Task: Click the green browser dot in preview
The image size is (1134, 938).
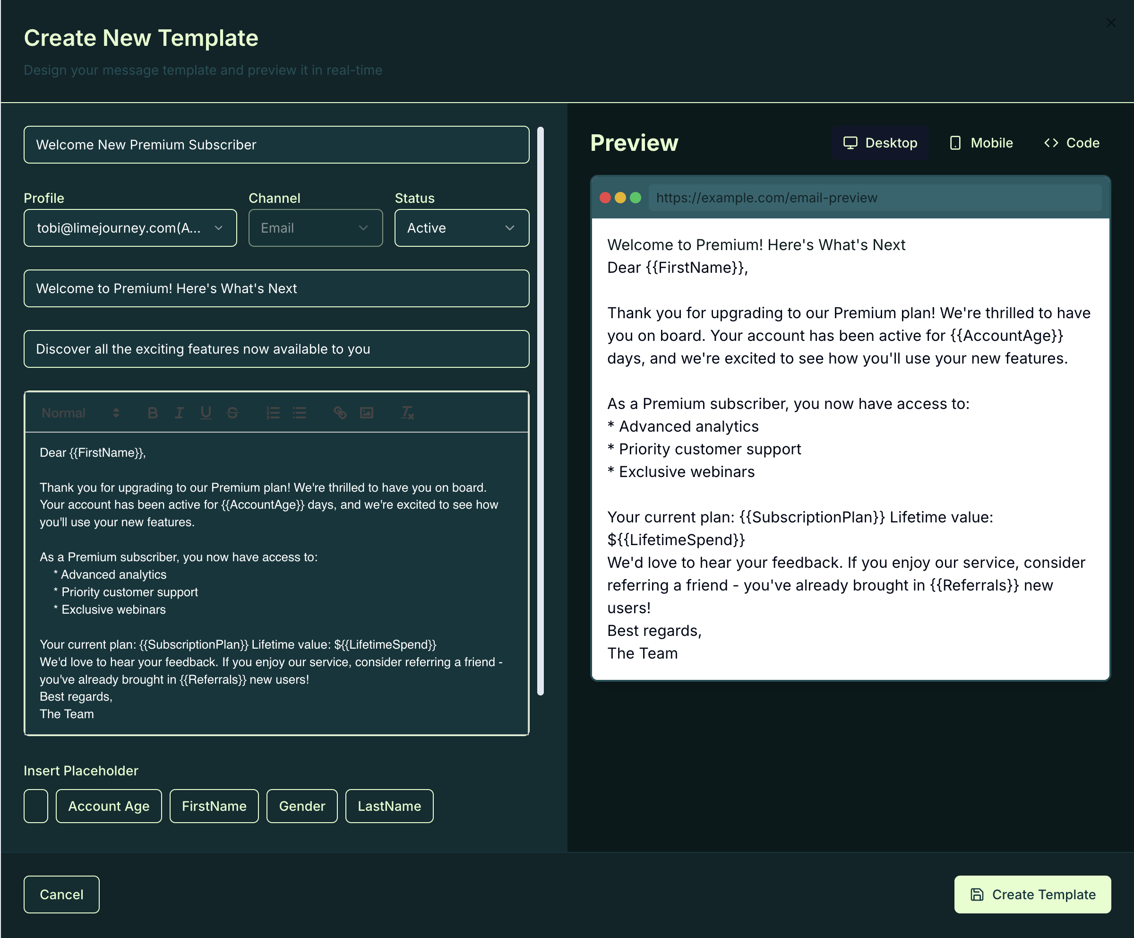Action: pos(636,198)
